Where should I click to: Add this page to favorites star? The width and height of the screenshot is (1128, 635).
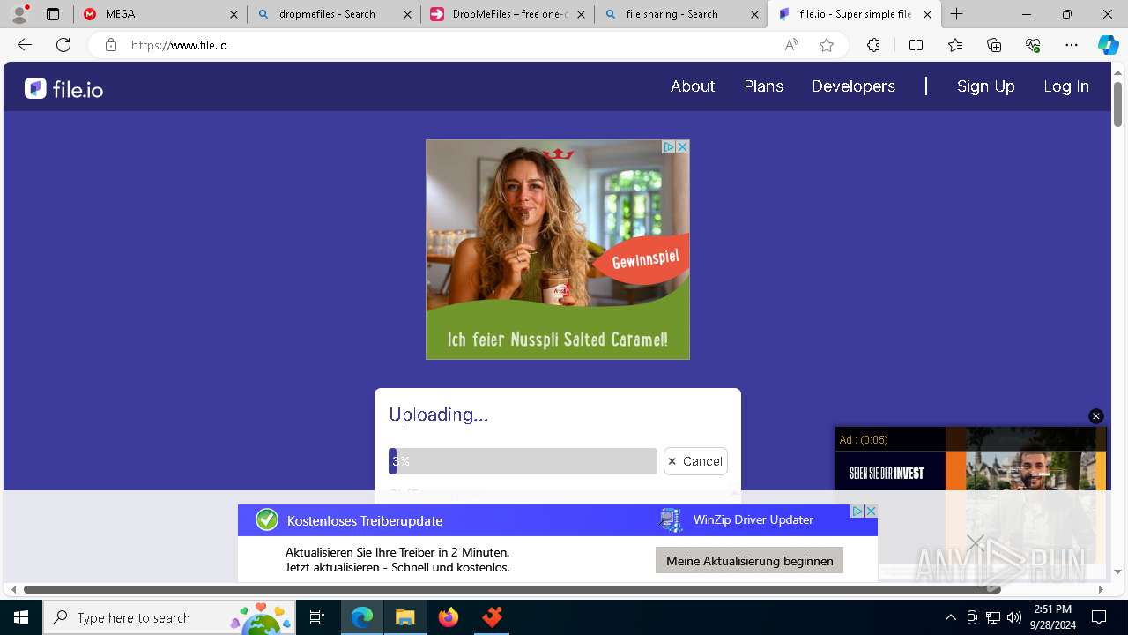[827, 45]
